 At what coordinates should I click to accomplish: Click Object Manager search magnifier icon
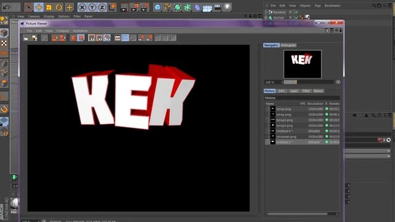[374, 6]
